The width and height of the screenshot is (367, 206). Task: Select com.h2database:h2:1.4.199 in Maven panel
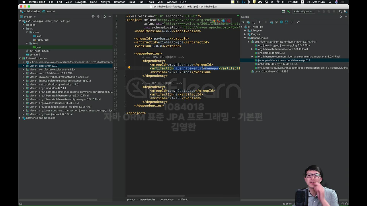pyautogui.click(x=271, y=72)
